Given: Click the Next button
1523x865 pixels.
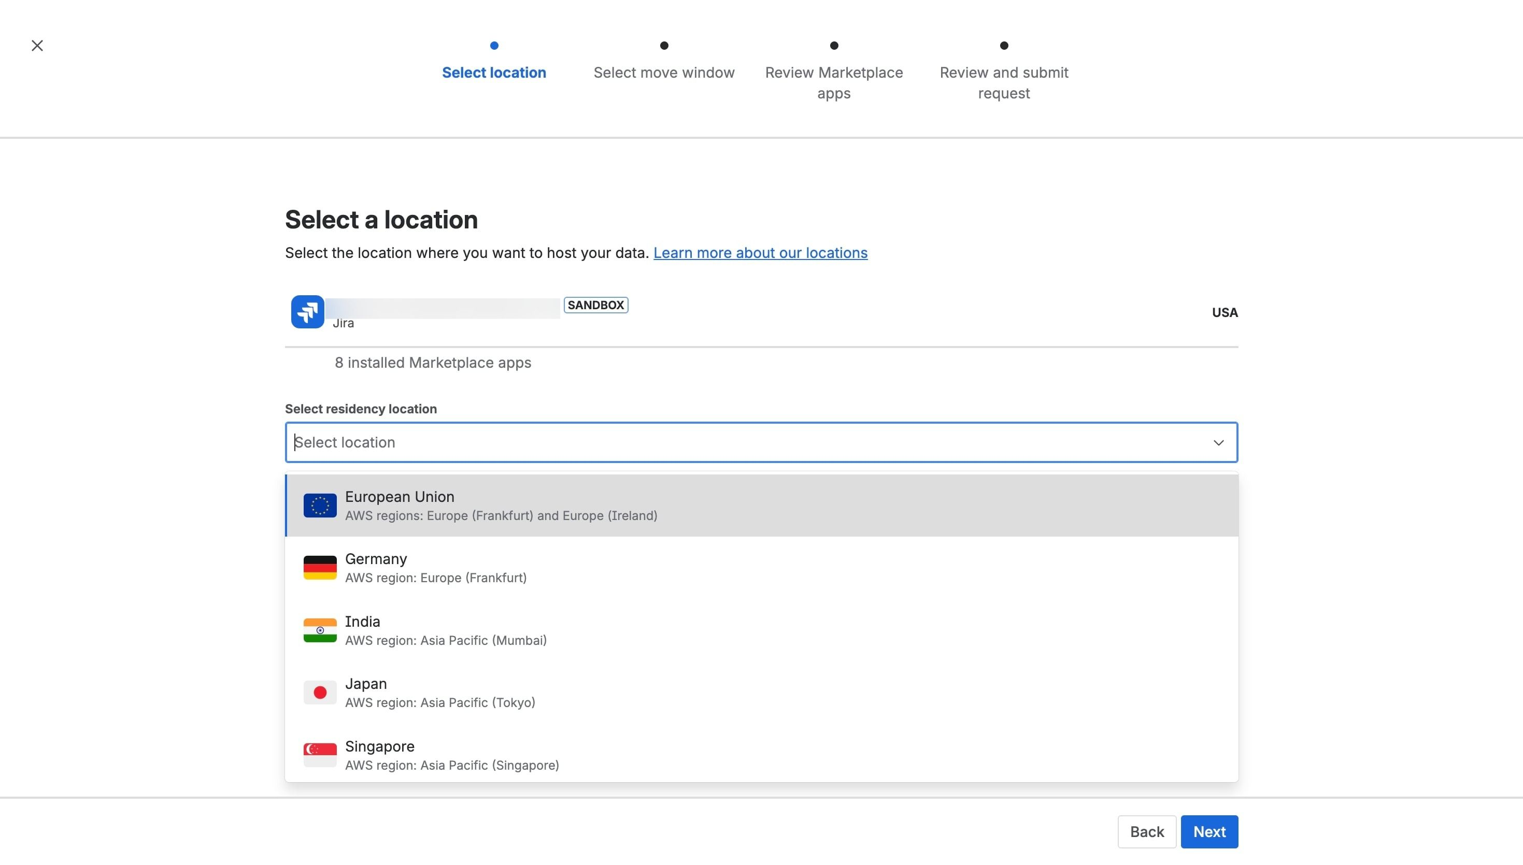Looking at the screenshot, I should tap(1209, 832).
